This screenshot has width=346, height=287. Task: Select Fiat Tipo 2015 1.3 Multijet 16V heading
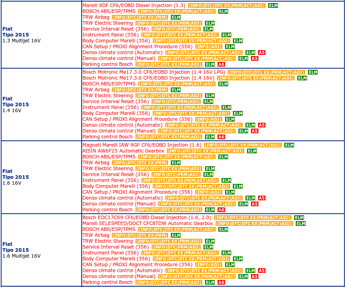22,35
